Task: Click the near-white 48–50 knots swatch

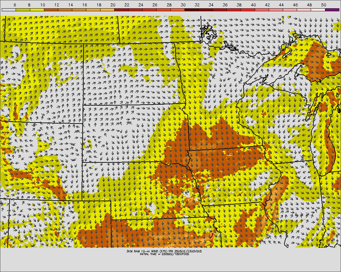Action: click(x=318, y=10)
